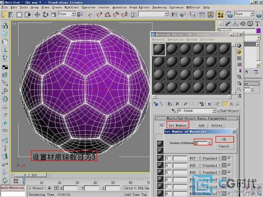
Task: Click Add sub-material button
Action: (x=201, y=125)
